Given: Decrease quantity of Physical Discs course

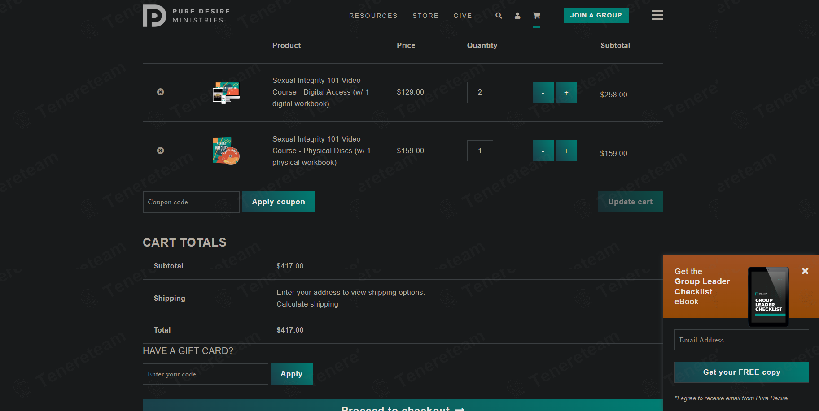Looking at the screenshot, I should (543, 151).
